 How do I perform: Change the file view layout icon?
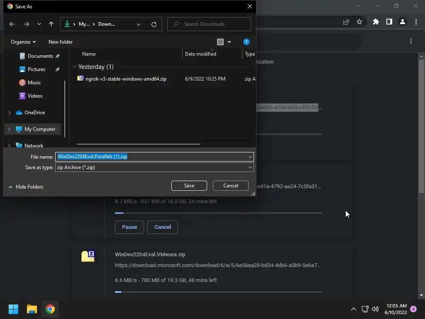click(220, 42)
